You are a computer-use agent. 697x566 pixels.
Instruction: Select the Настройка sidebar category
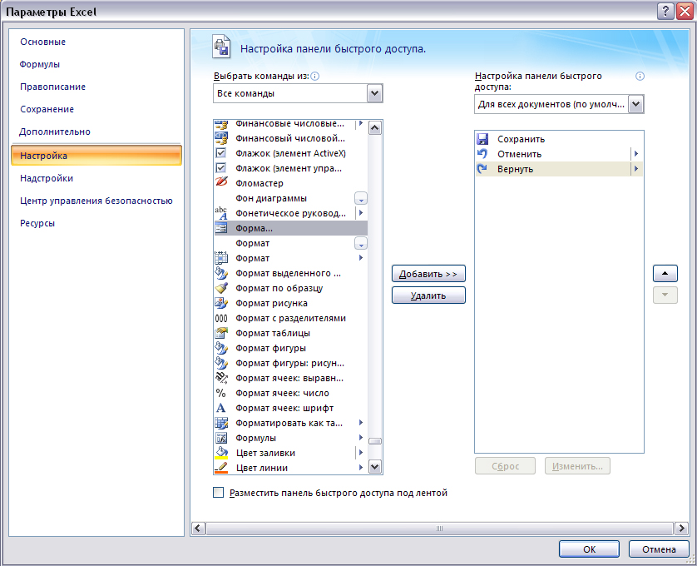[x=96, y=156]
